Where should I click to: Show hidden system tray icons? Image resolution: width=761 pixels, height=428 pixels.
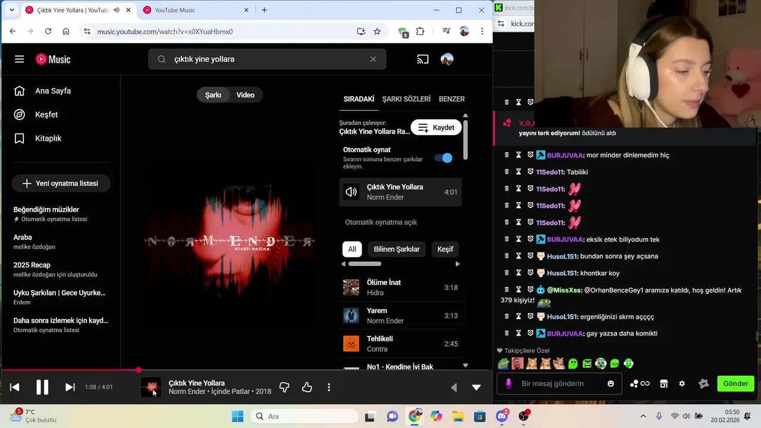click(643, 416)
